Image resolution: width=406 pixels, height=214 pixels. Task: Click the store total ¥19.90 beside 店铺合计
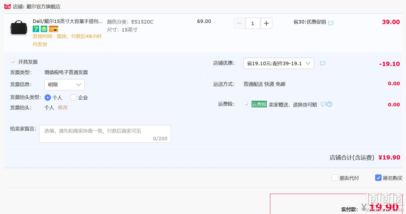click(389, 157)
